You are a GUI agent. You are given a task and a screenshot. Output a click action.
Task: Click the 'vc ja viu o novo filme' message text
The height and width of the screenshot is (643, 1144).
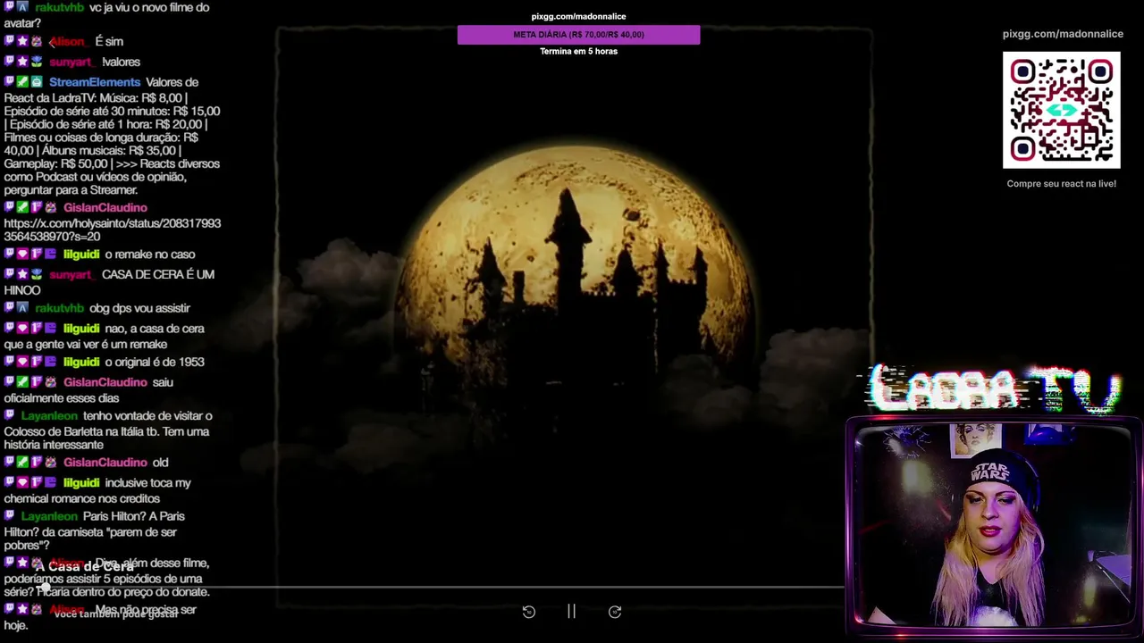(106, 15)
